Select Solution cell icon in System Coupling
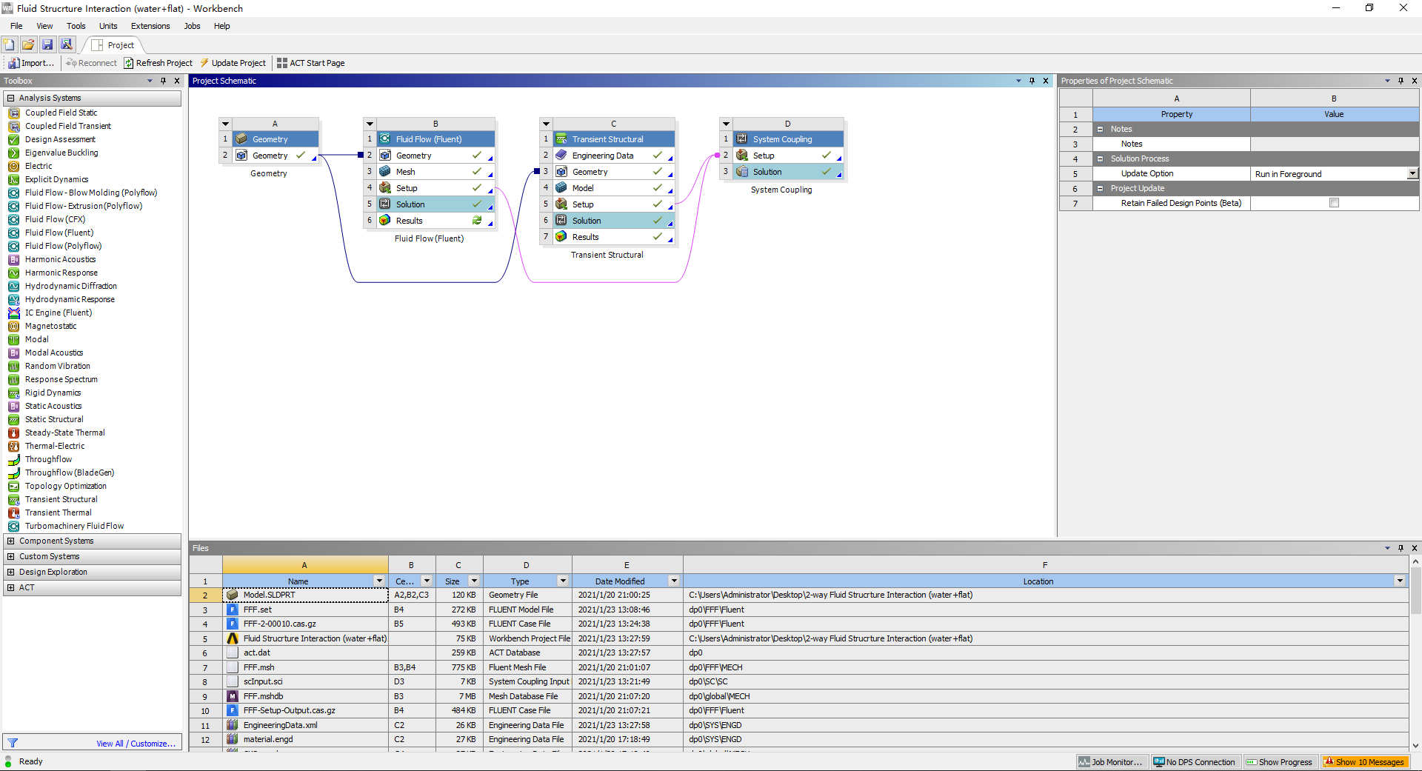The image size is (1422, 771). (x=742, y=172)
